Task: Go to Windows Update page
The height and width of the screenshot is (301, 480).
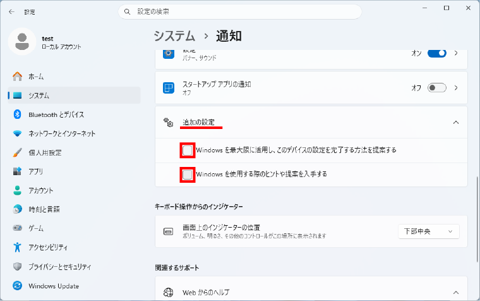Action: (x=74, y=286)
